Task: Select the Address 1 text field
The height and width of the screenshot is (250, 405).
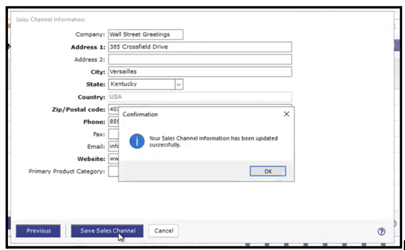Action: [x=199, y=47]
